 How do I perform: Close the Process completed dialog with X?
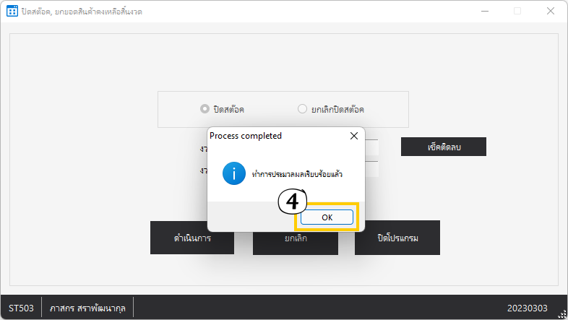[353, 136]
